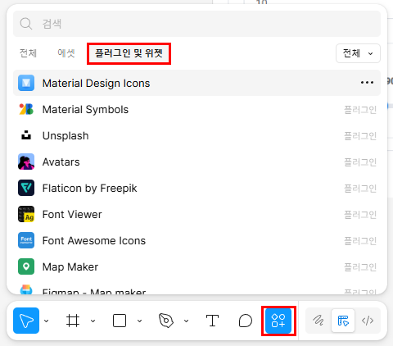This screenshot has height=346, width=393.
Task: Click the Material Symbols plugin icon
Action: click(x=26, y=109)
